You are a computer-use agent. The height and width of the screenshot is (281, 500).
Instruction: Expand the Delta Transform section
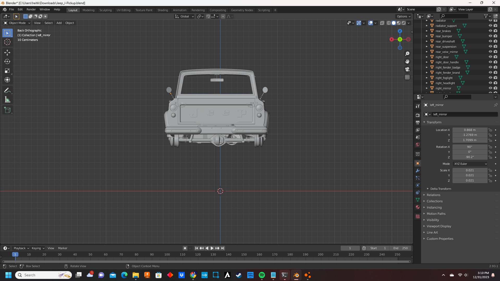click(440, 189)
